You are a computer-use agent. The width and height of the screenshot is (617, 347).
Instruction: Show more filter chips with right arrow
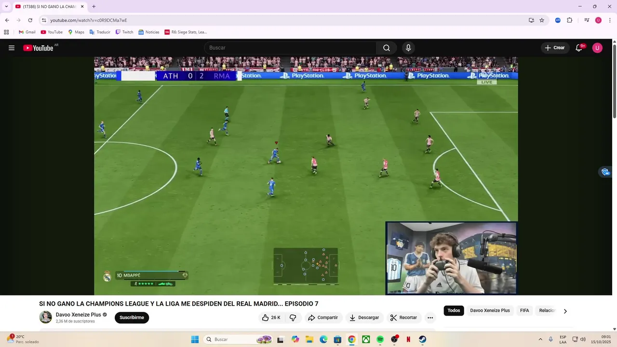pos(565,311)
